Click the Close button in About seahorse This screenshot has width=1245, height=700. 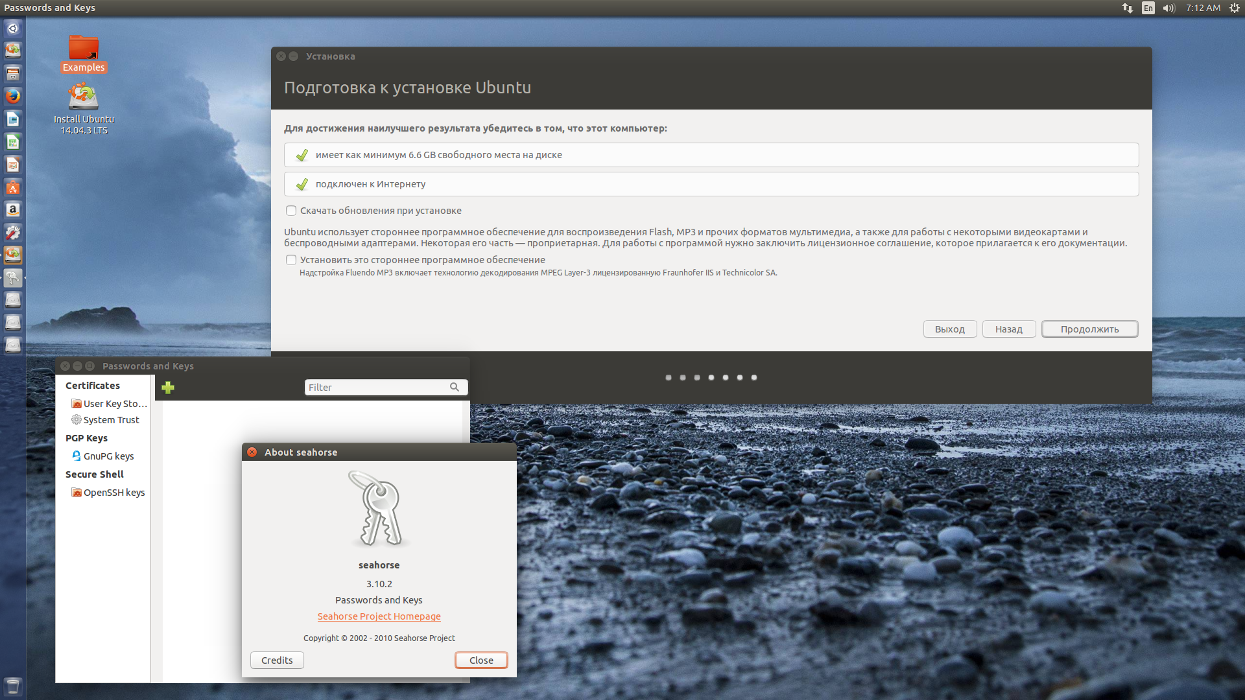tap(481, 660)
